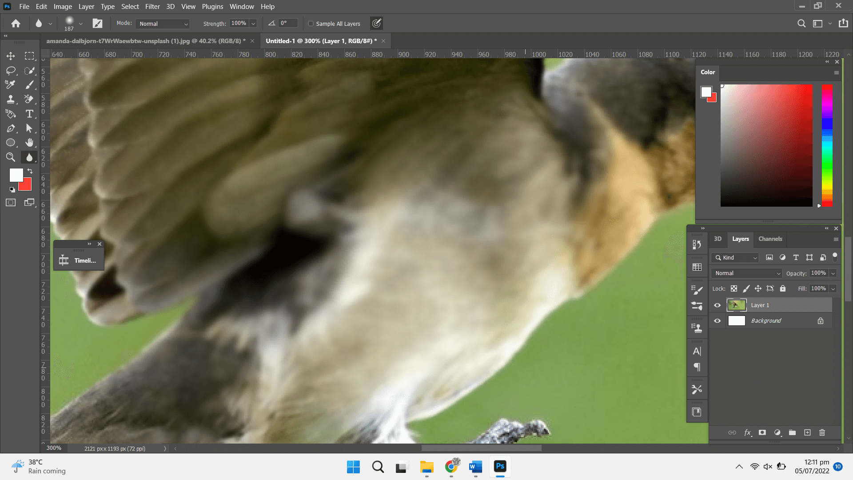The width and height of the screenshot is (853, 480).
Task: Open the Image menu
Action: [x=63, y=7]
